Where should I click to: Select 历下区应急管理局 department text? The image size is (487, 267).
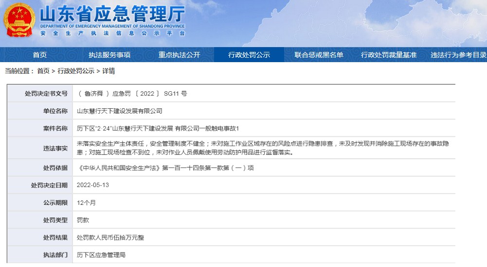tap(101, 255)
